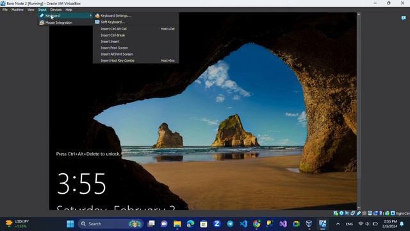Click the mouse integration status icon
Screen dimensions: 410x231
click(387, 213)
